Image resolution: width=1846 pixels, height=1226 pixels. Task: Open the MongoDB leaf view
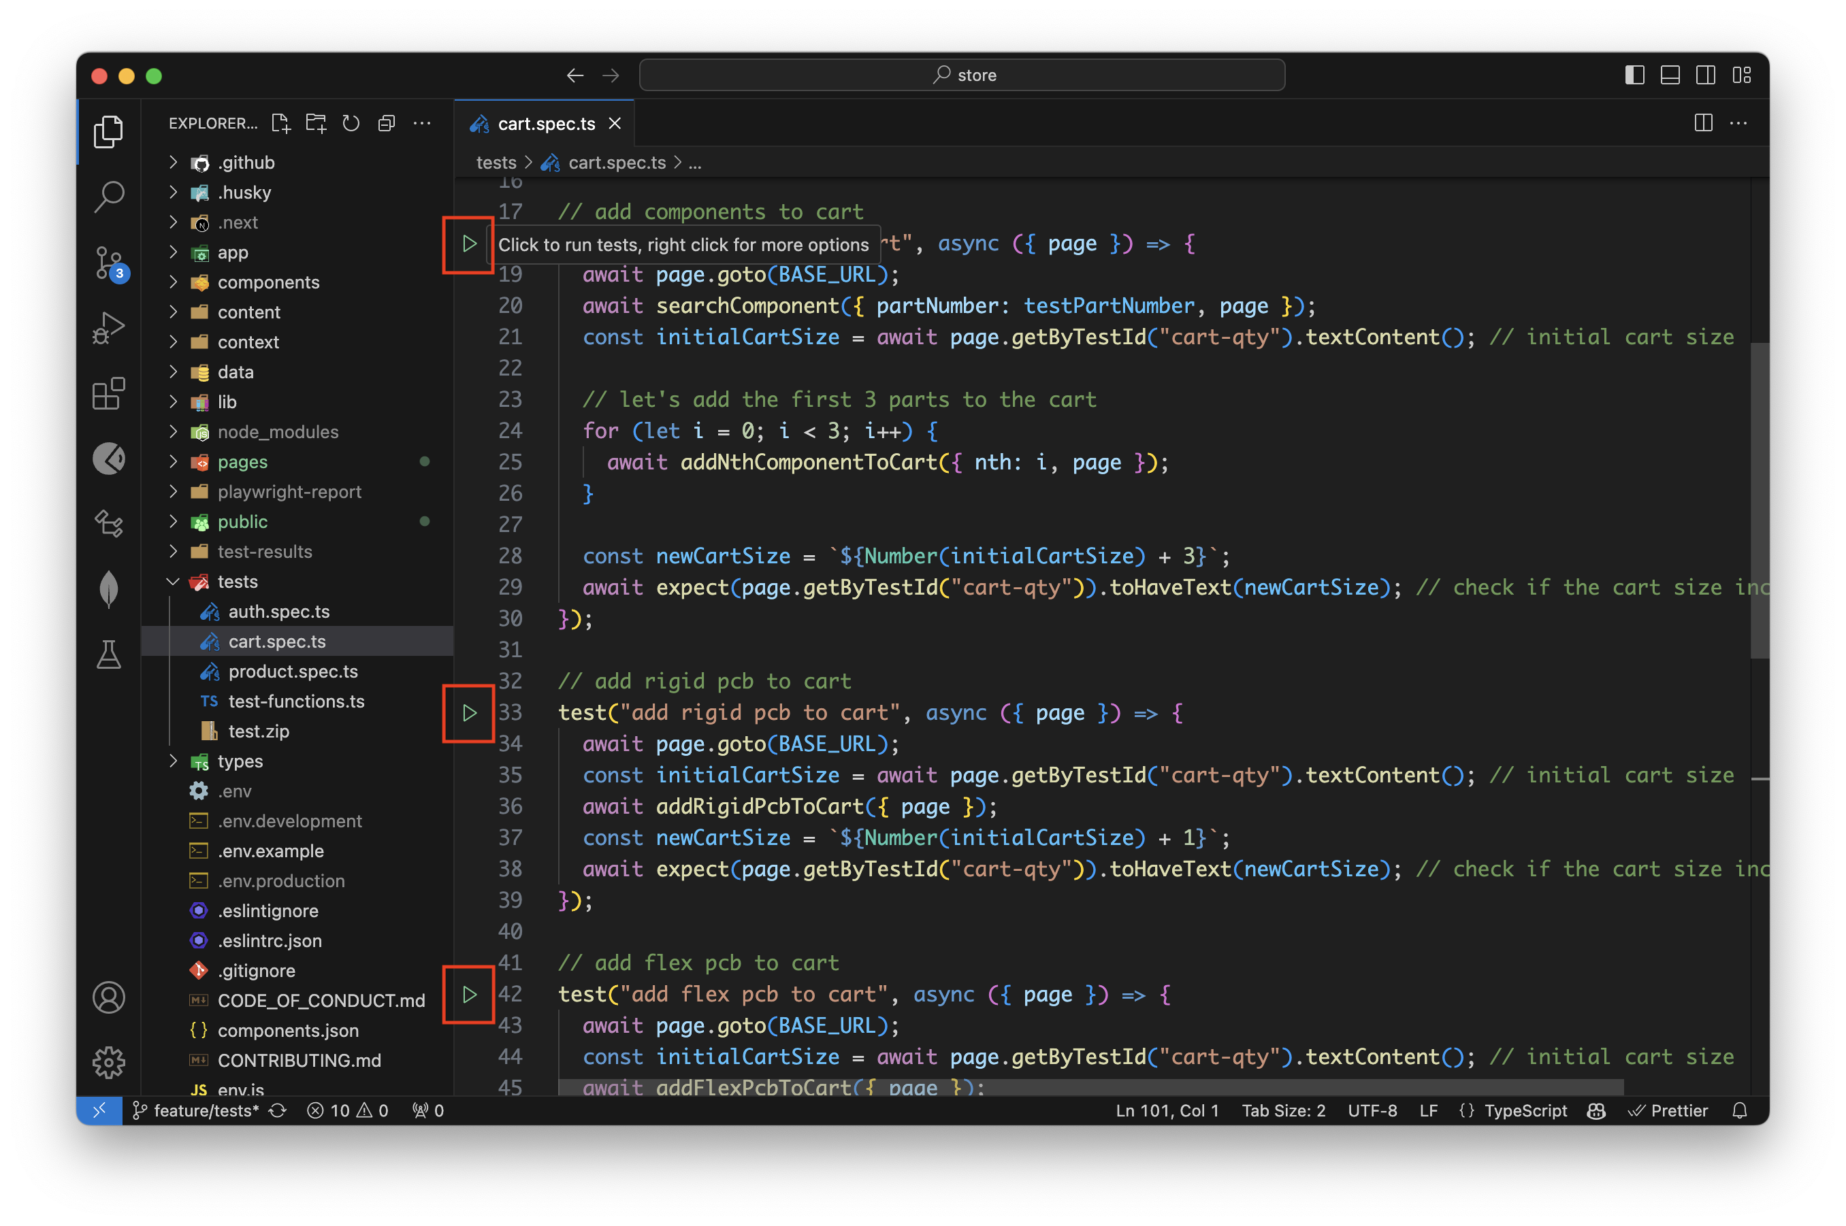tap(109, 588)
